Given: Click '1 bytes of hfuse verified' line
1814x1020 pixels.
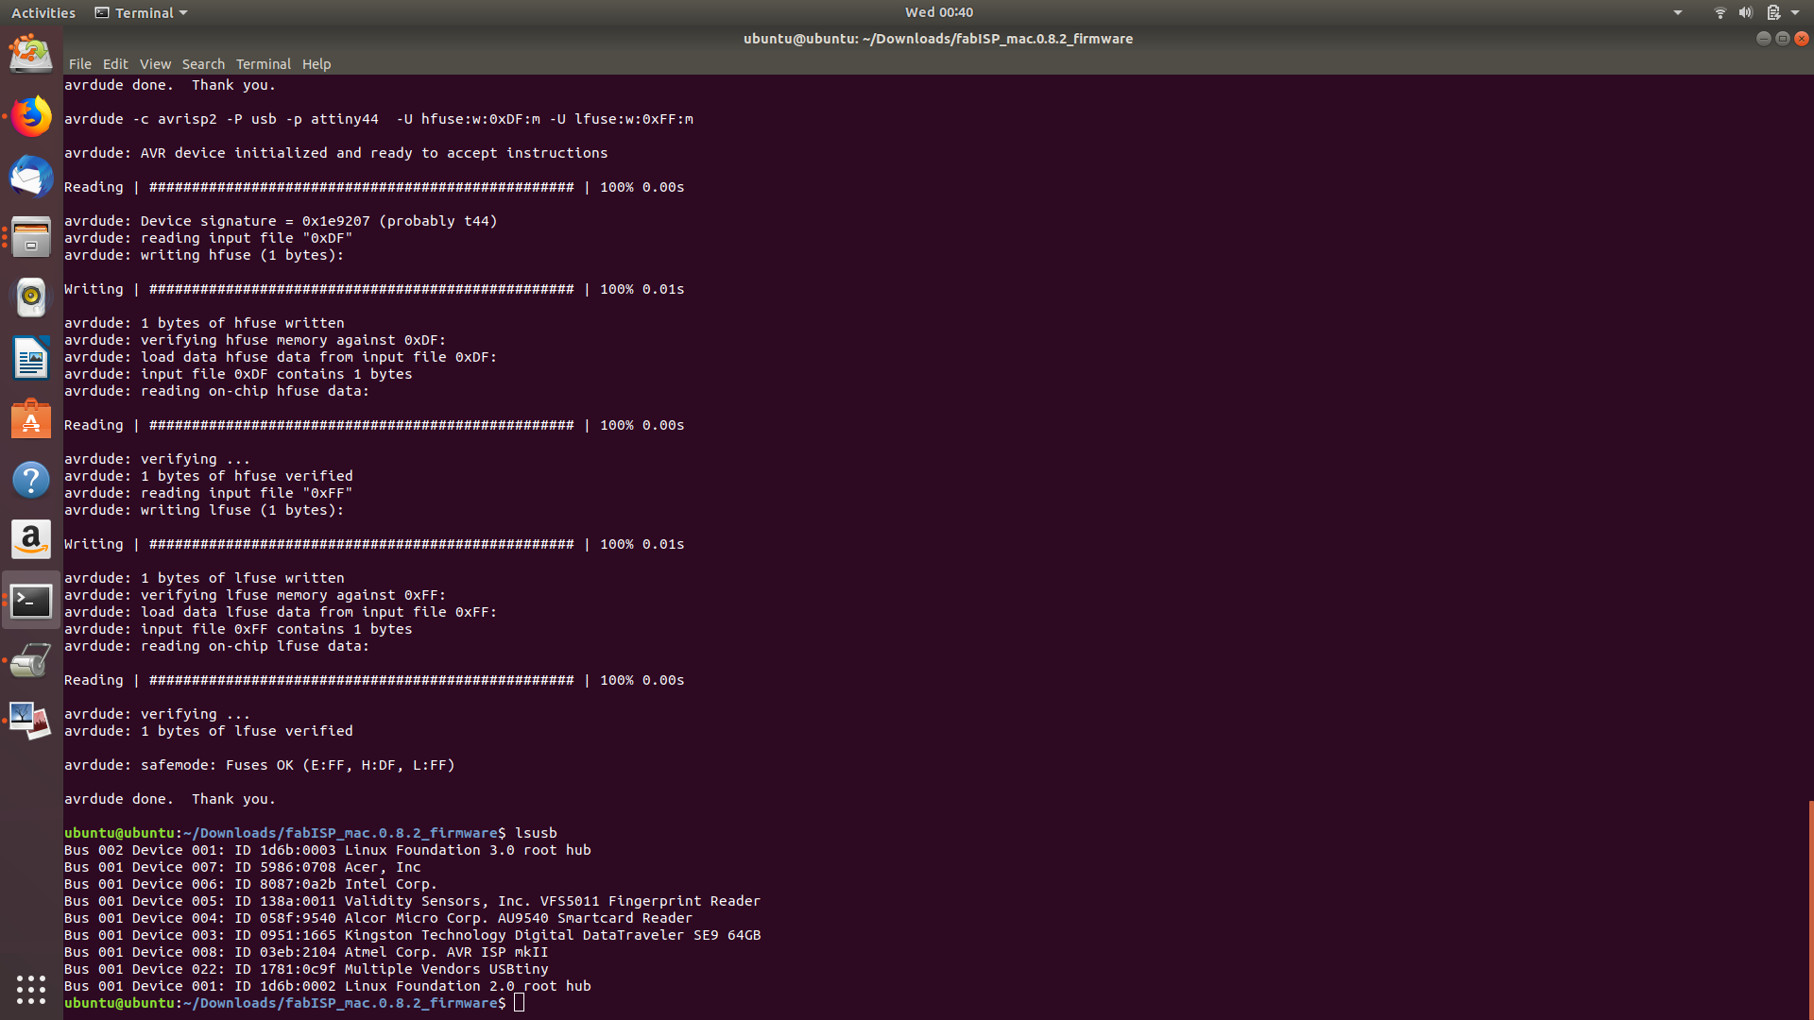Looking at the screenshot, I should tap(209, 476).
